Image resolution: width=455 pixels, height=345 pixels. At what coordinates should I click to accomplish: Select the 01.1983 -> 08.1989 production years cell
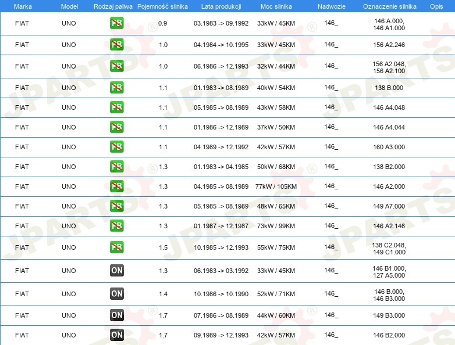click(221, 88)
